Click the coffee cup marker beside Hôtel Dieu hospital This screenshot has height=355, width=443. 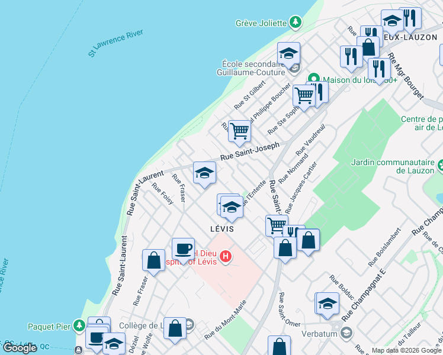coord(183,250)
